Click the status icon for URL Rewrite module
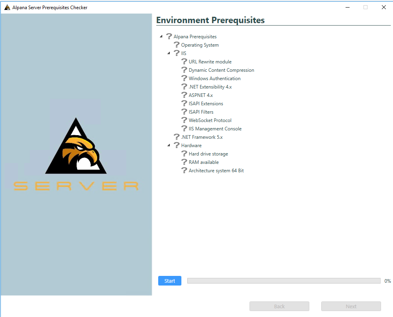The image size is (393, 317). tap(184, 61)
